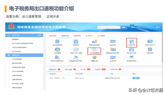The image size is (166, 95).
Task: Open 往期申报套餐 in sidebar
Action: tap(17, 75)
